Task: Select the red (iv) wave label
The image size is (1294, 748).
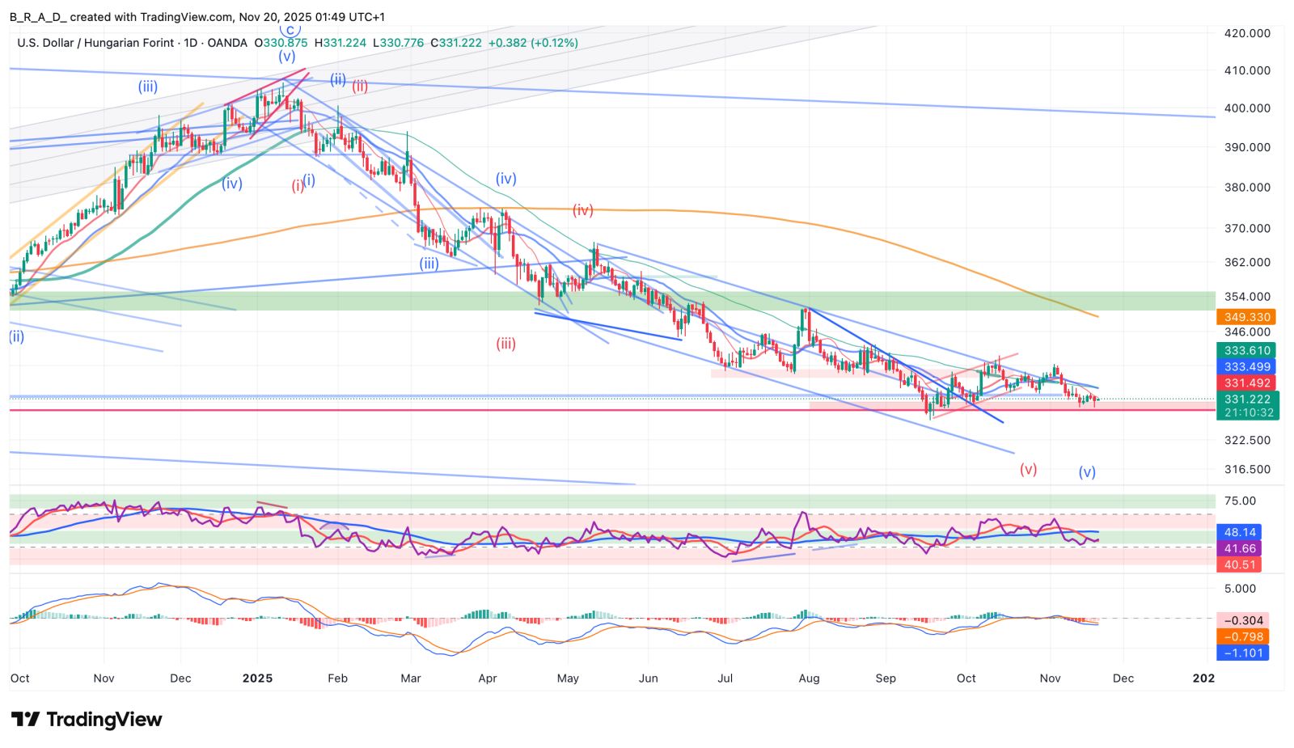Action: click(583, 210)
